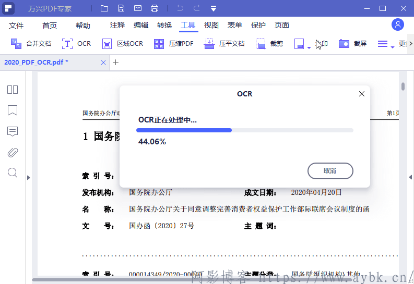Select the 区域OCR area OCR tool
This screenshot has height=284, width=414.
123,43
